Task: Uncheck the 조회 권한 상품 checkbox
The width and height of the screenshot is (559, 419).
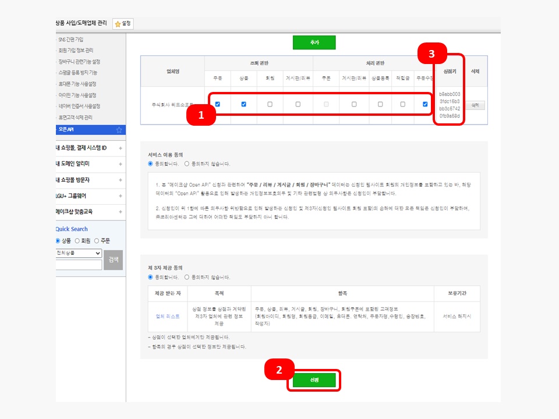Action: tap(243, 104)
